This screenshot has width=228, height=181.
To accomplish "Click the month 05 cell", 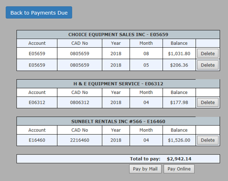I will (146, 65).
